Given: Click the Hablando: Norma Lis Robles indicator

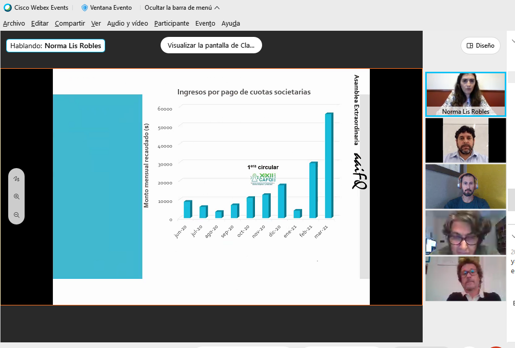Looking at the screenshot, I should (55, 46).
